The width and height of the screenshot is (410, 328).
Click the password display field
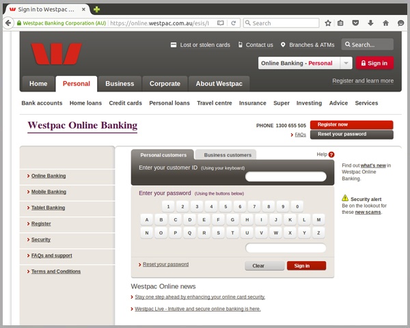pos(286,247)
